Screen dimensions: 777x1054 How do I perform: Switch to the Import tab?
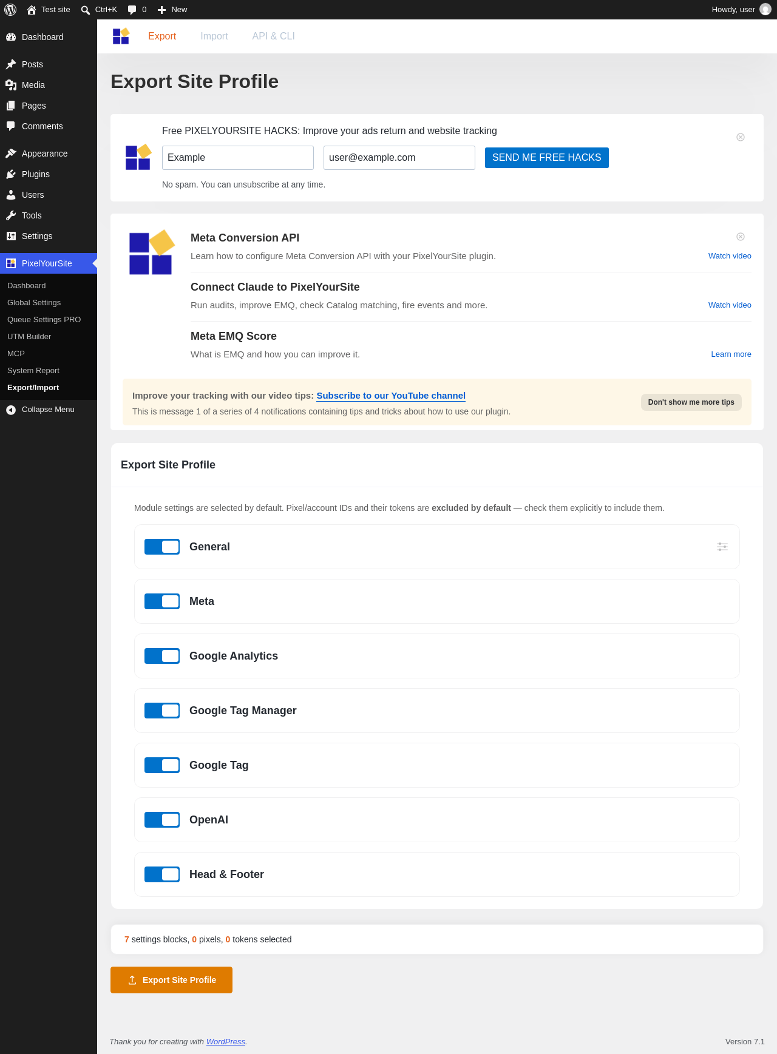click(x=214, y=36)
